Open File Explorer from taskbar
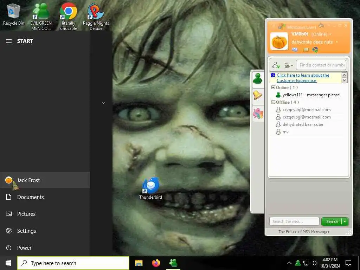Viewport: 360px width, 270px height. [x=139, y=263]
